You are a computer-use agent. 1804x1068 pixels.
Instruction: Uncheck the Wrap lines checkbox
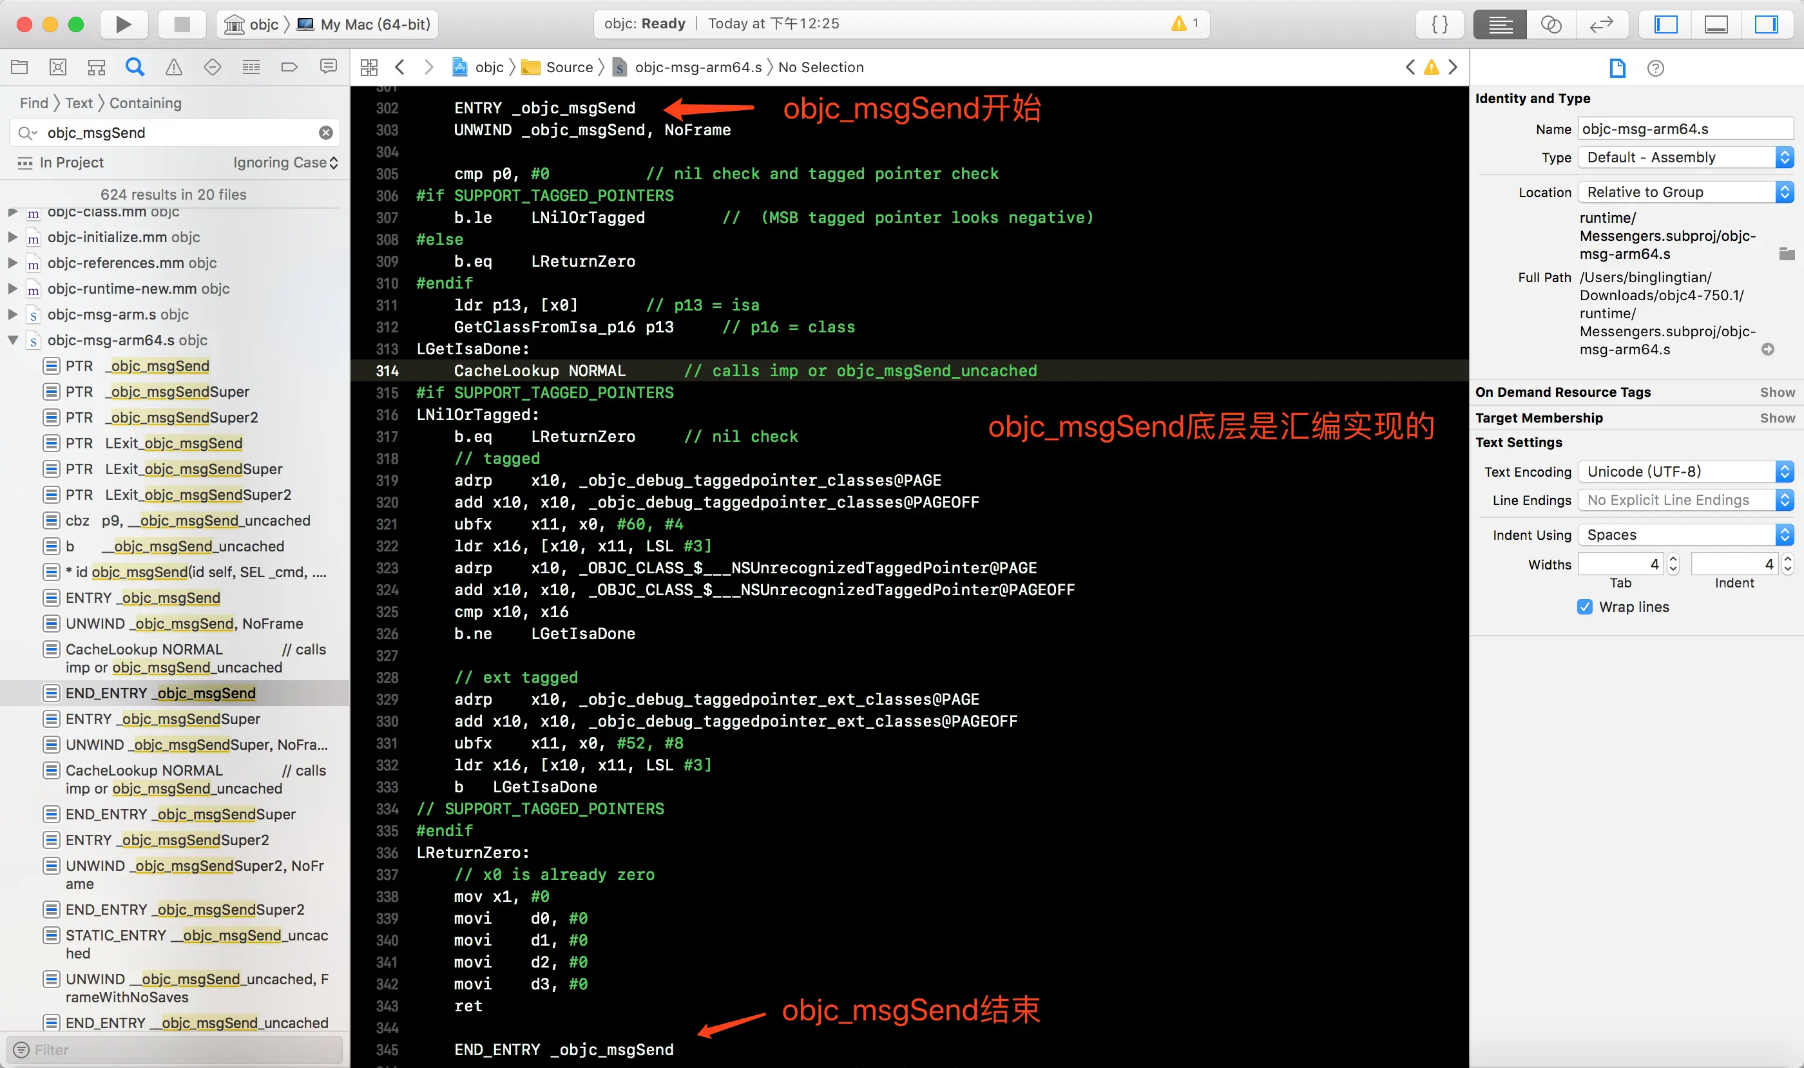[1584, 607]
